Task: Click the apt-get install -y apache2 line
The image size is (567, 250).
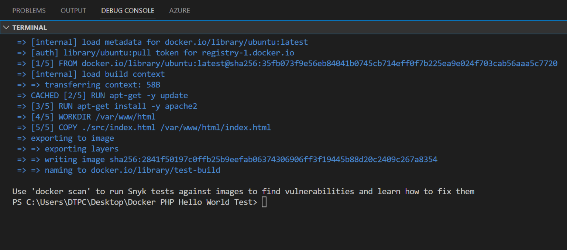Action: click(x=107, y=106)
